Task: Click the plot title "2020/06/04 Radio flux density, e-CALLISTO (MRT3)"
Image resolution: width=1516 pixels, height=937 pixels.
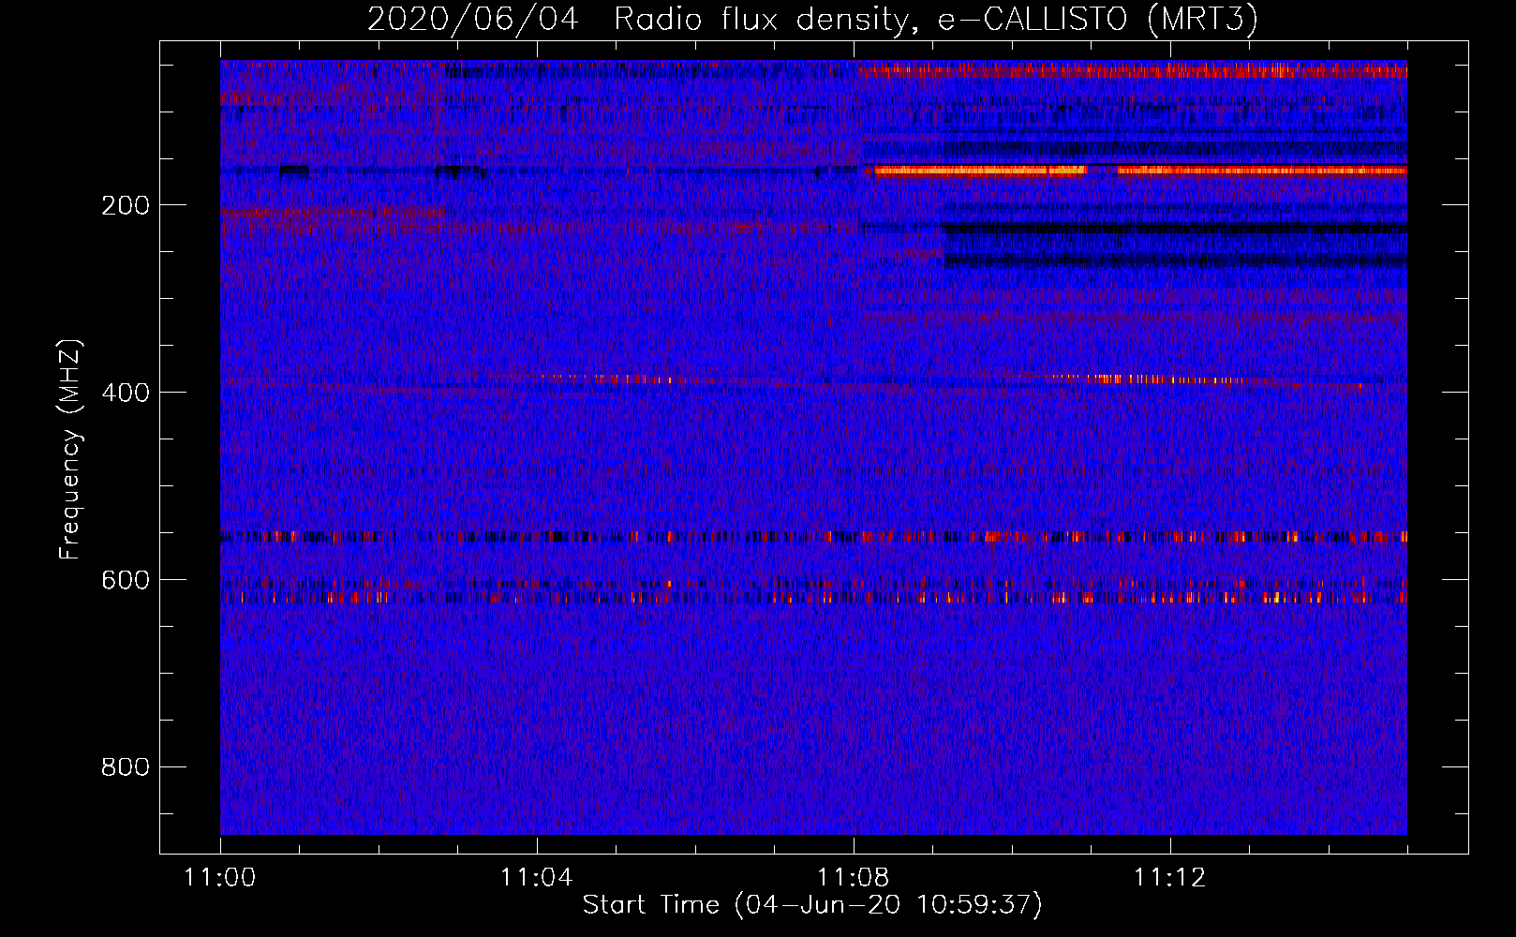Action: [x=812, y=19]
